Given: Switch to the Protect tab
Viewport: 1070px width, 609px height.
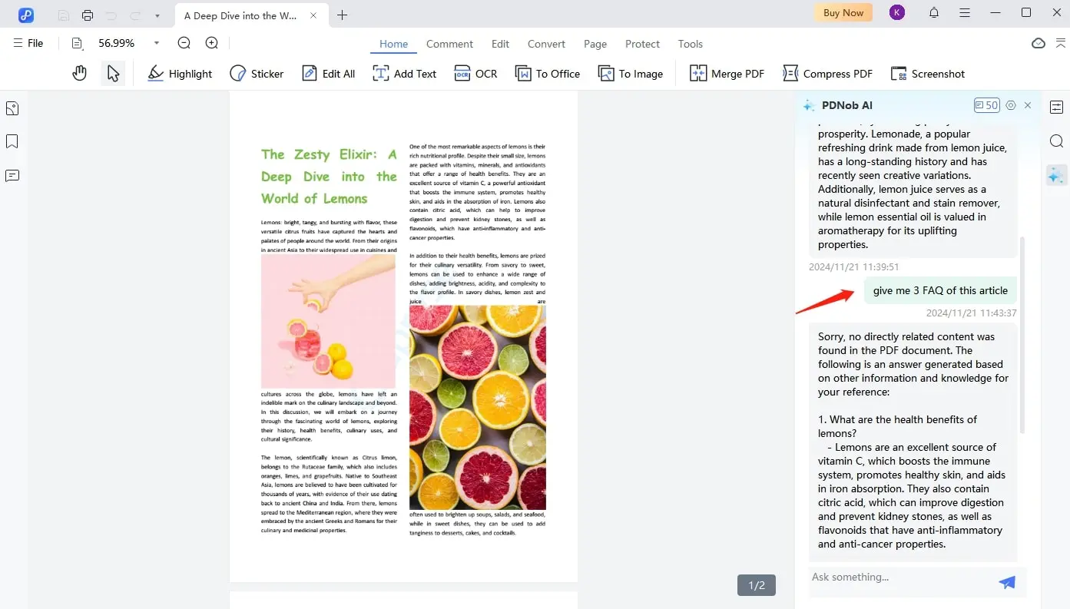Looking at the screenshot, I should tap(642, 44).
